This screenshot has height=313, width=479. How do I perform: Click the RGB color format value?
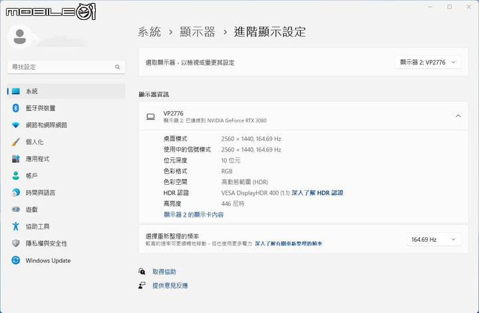(x=227, y=171)
